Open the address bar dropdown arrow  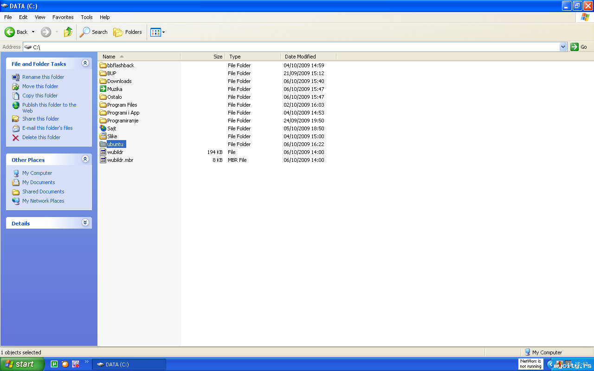tap(563, 47)
